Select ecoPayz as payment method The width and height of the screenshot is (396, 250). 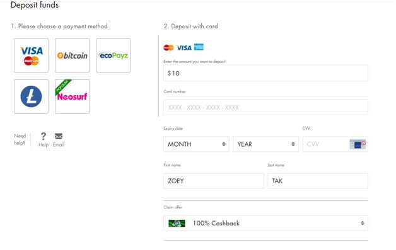tap(114, 55)
